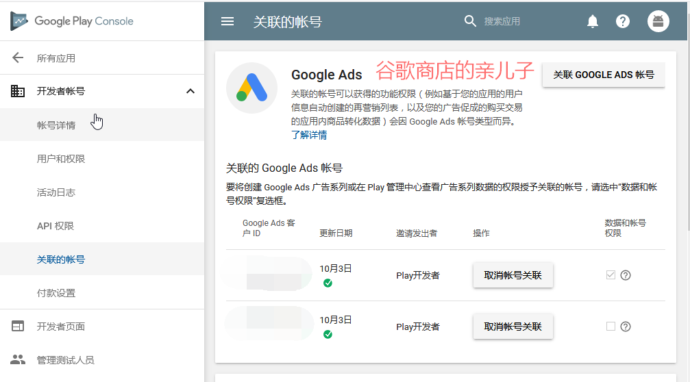This screenshot has height=382, width=690.
Task: Click the help icon in second account row
Action: [625, 327]
